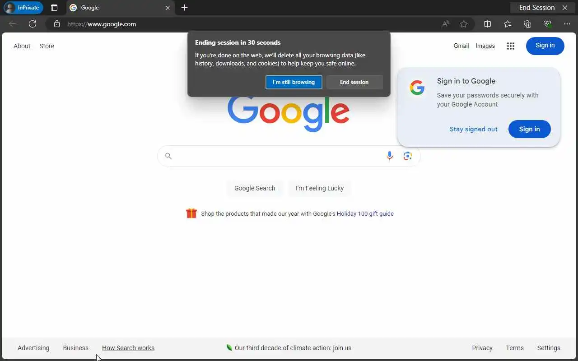Open Settings and more ellipsis menu
The height and width of the screenshot is (361, 578).
click(567, 24)
